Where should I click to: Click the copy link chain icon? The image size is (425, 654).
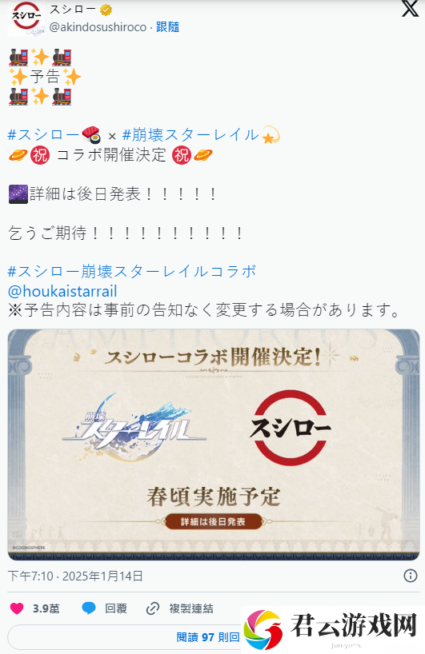coord(152,608)
